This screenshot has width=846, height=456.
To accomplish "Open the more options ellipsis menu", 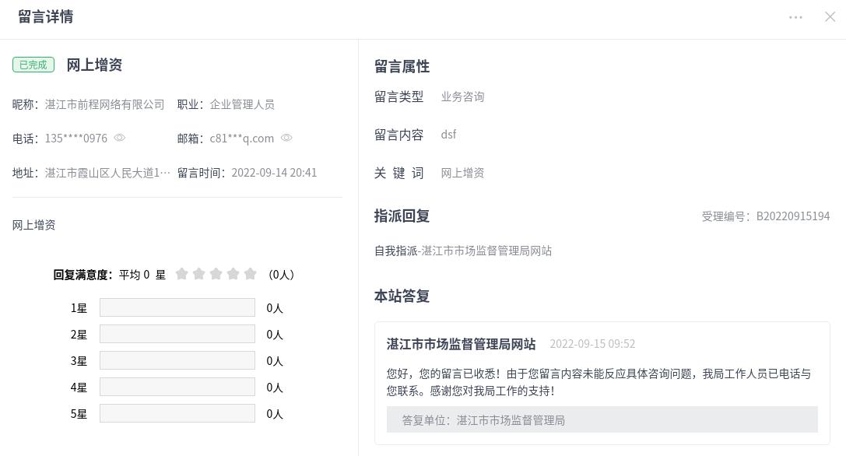I will 795,17.
